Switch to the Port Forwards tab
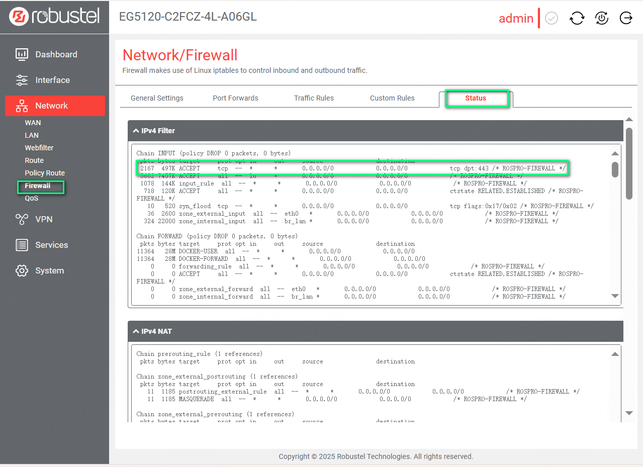Image resolution: width=643 pixels, height=467 pixels. [x=235, y=98]
